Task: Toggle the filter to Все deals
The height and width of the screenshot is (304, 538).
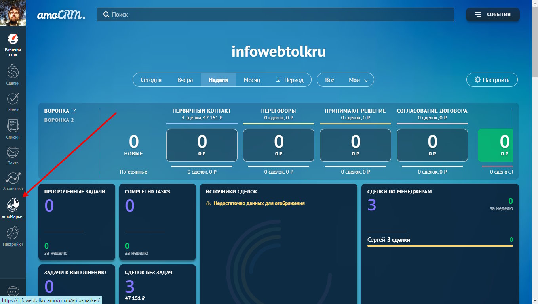Action: [330, 80]
